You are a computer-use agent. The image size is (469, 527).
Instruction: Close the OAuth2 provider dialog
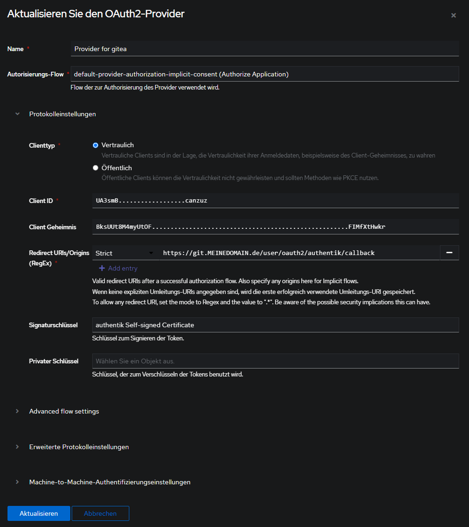453,15
